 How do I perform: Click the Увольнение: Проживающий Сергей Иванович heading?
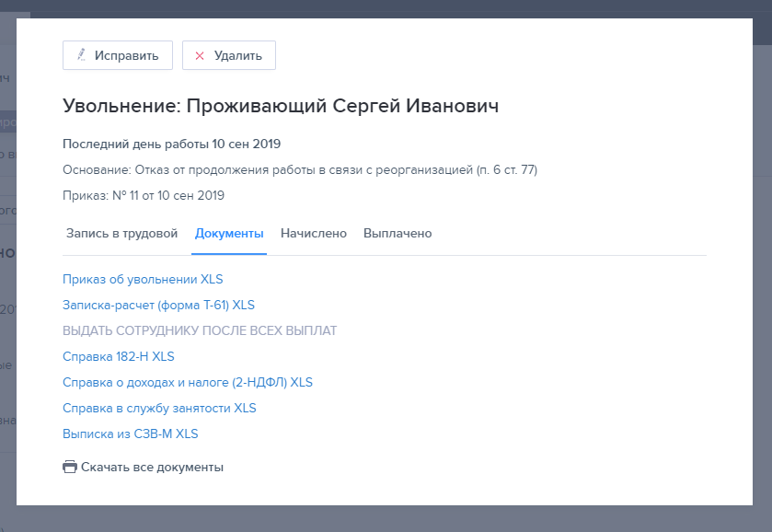click(x=281, y=106)
